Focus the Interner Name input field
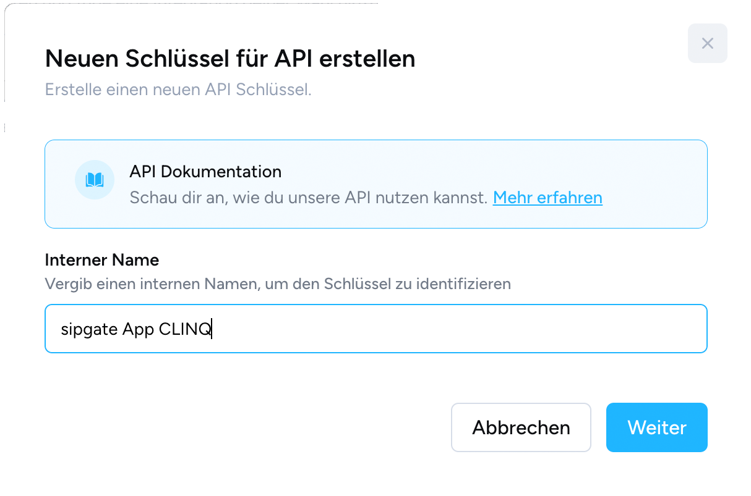Screen dimensions: 751x496 pyautogui.click(x=375, y=329)
